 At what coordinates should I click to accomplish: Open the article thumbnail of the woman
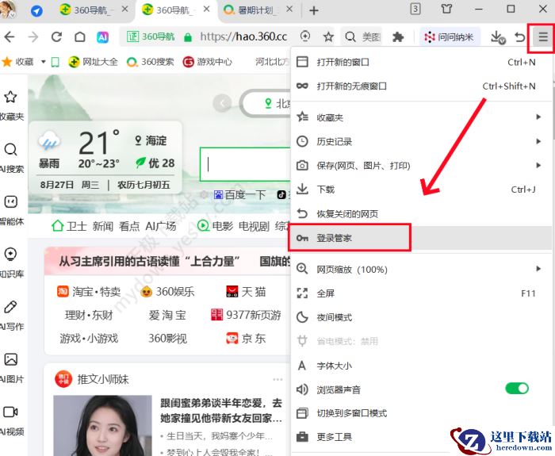tap(102, 426)
